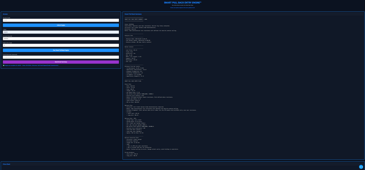
Task: Click the 'Position Size (contracts)' line
Action: [135, 128]
